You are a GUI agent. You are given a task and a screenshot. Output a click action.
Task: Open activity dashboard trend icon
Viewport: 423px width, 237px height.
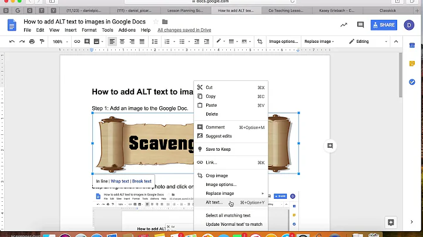pos(344,25)
